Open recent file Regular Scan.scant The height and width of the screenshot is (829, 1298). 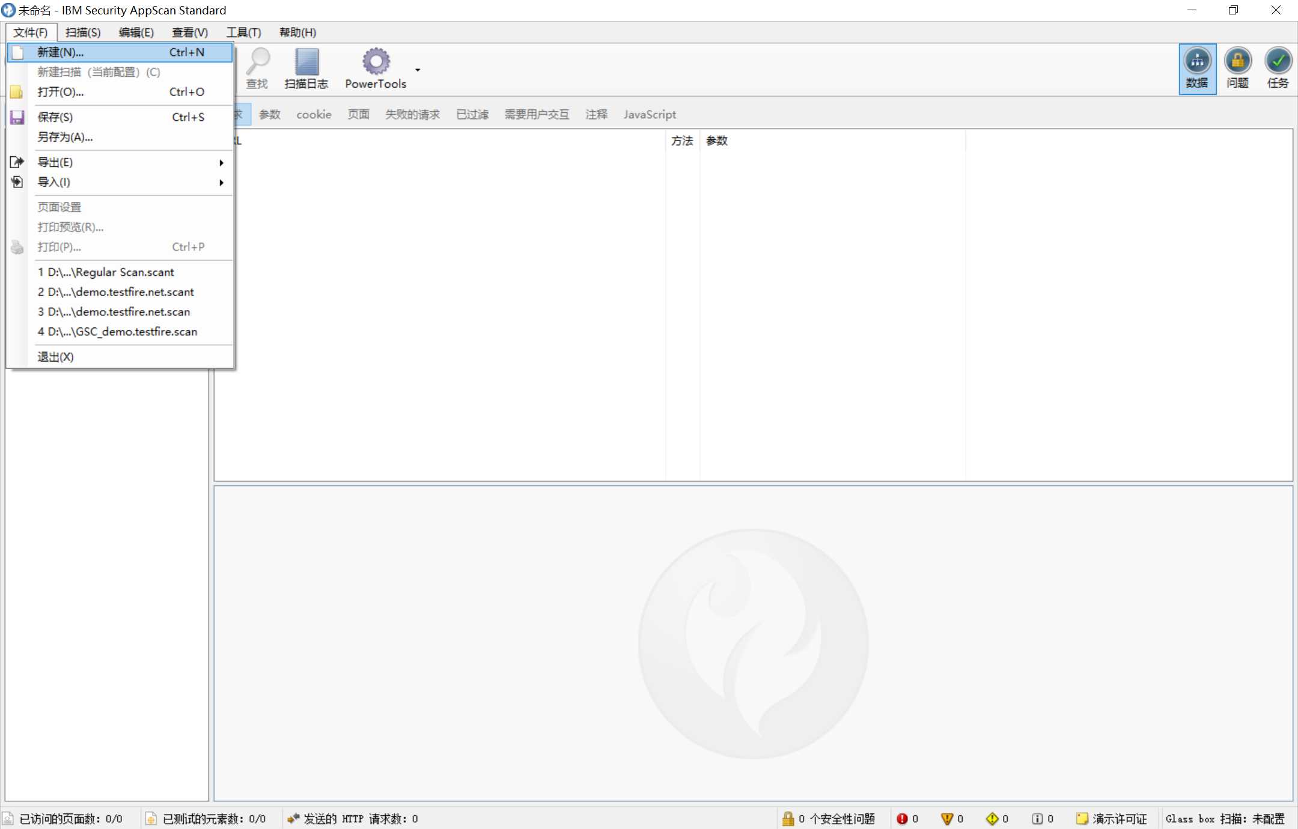coord(120,272)
